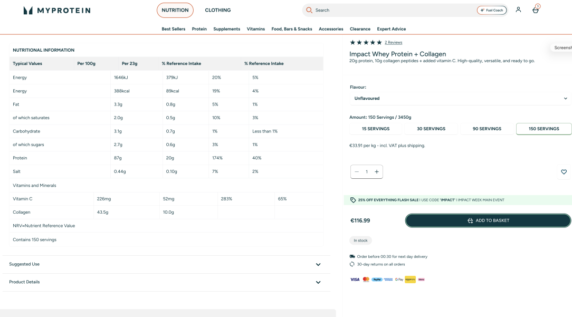Click the search magnifier icon
572x317 pixels.
coord(309,10)
